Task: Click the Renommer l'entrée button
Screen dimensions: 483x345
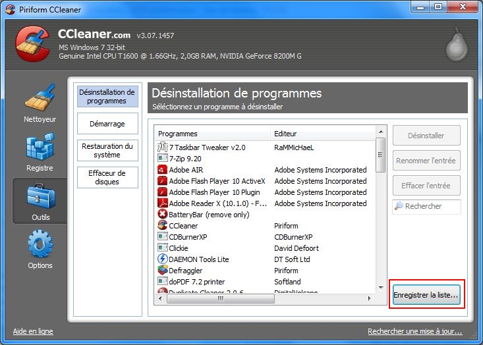Action: tap(426, 161)
